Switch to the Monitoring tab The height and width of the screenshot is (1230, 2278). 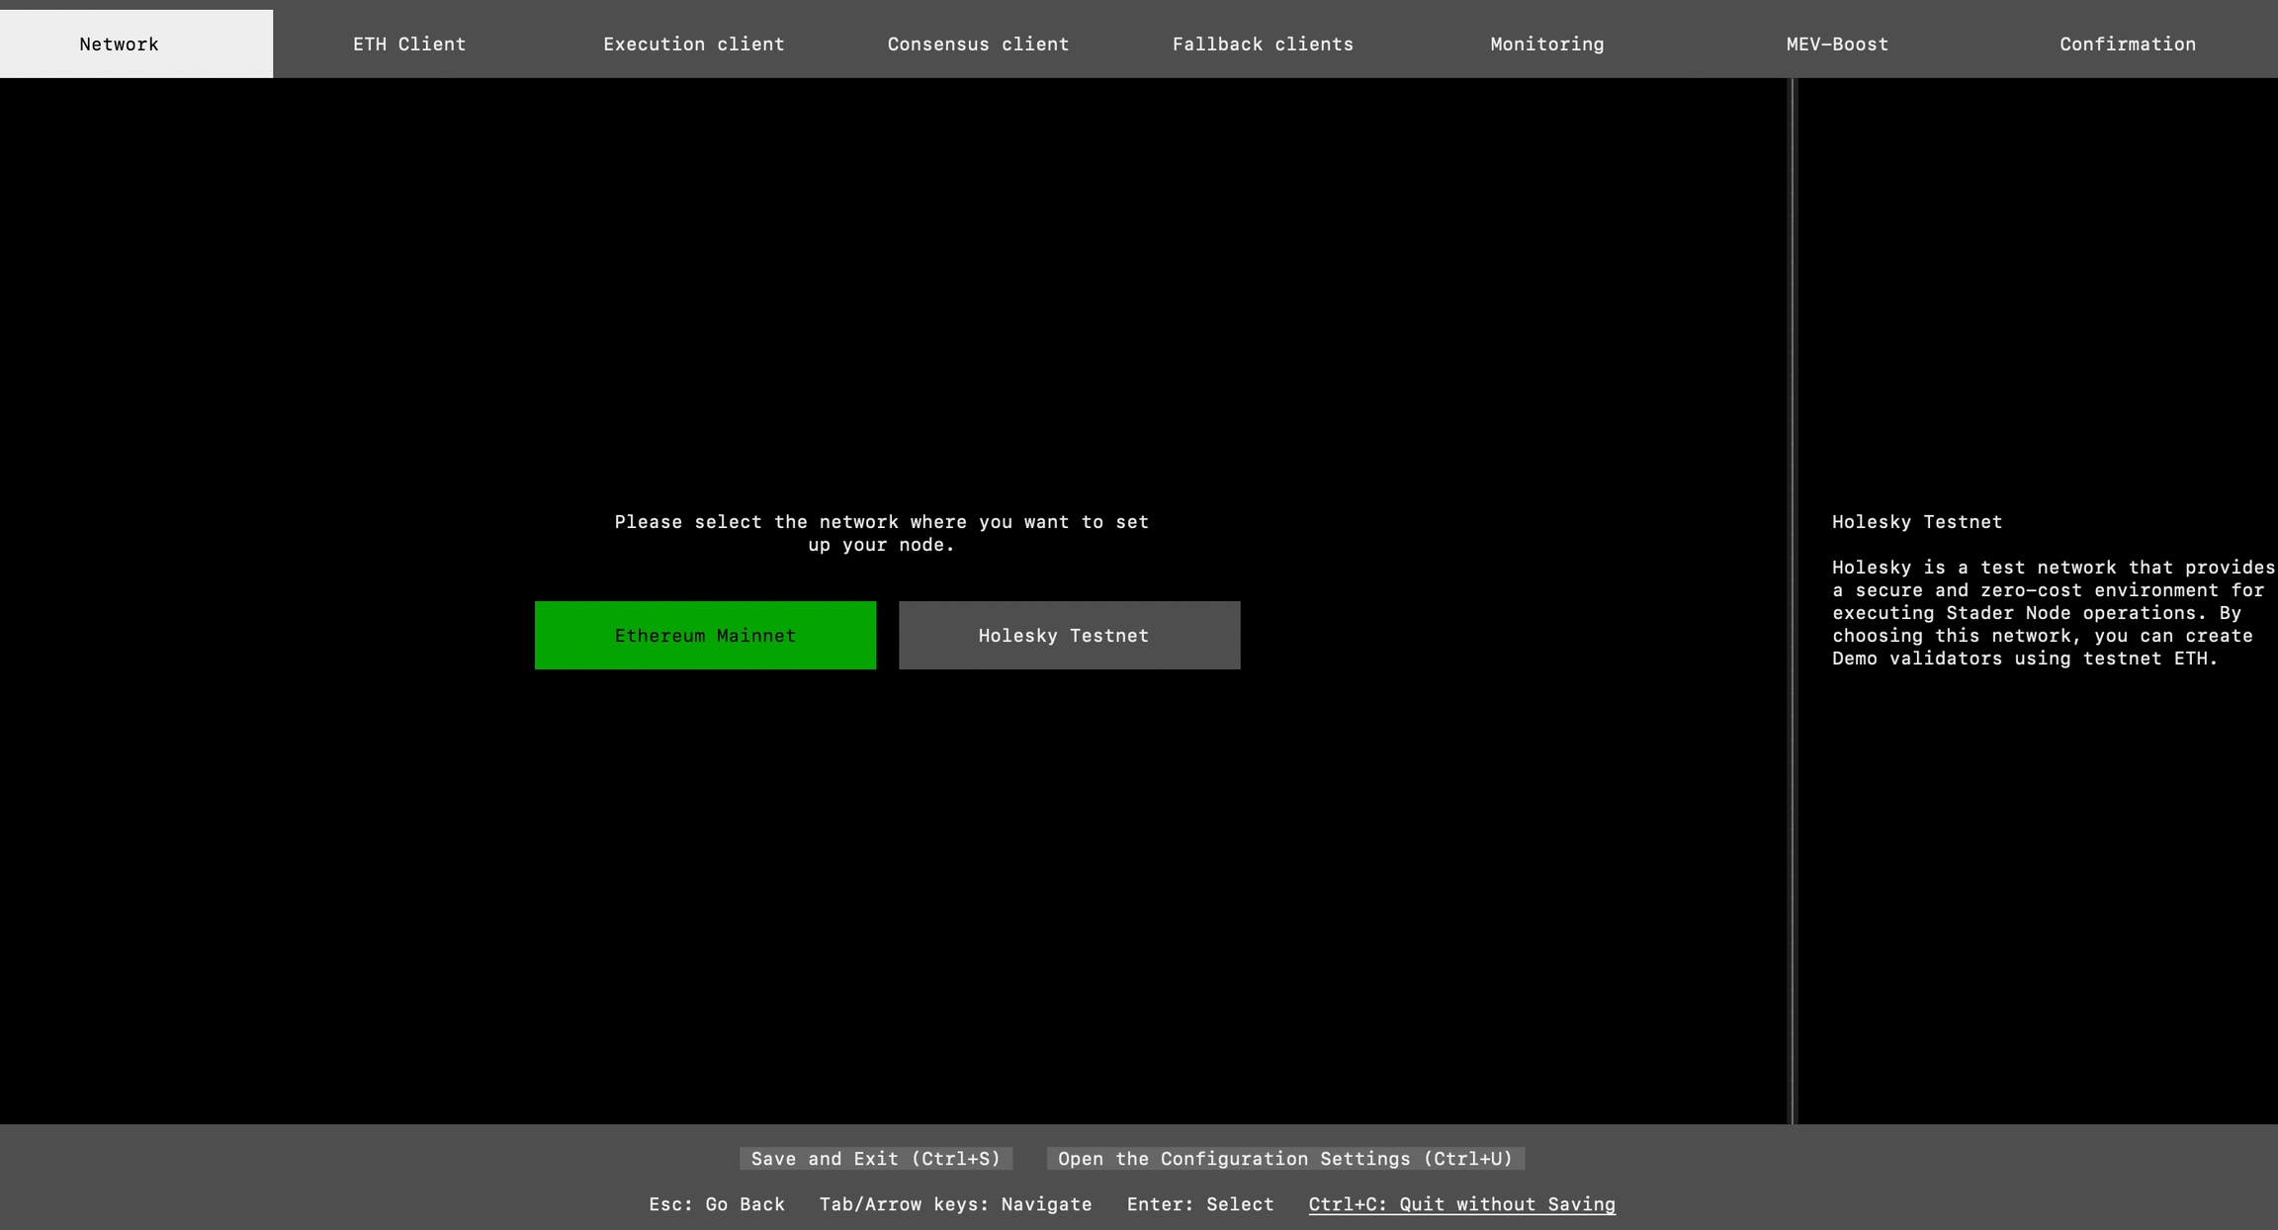pos(1547,44)
